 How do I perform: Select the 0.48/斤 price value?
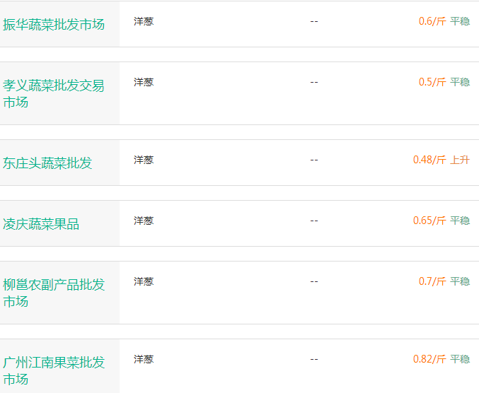(429, 160)
